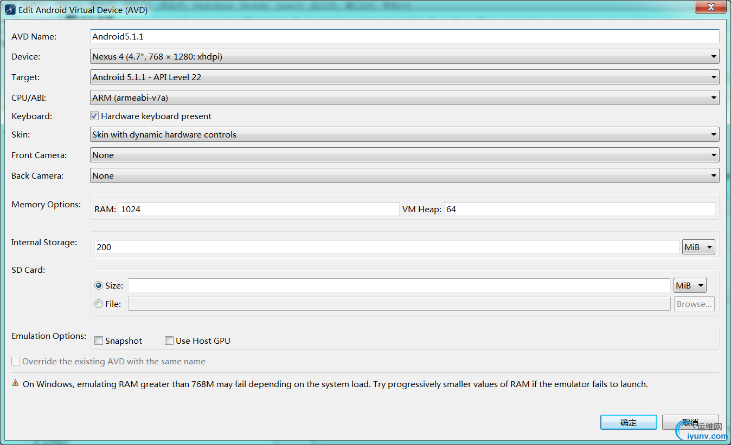Expand the Back Camera dropdown
Image resolution: width=731 pixels, height=445 pixels.
[405, 175]
